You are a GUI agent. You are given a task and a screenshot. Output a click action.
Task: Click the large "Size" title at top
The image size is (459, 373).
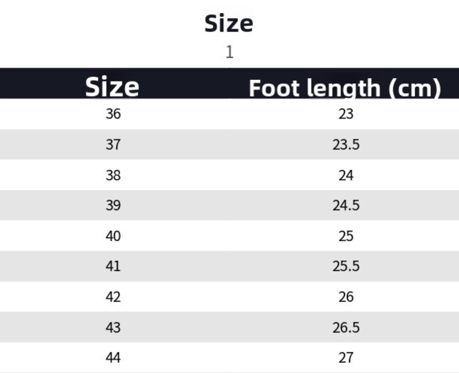229,24
